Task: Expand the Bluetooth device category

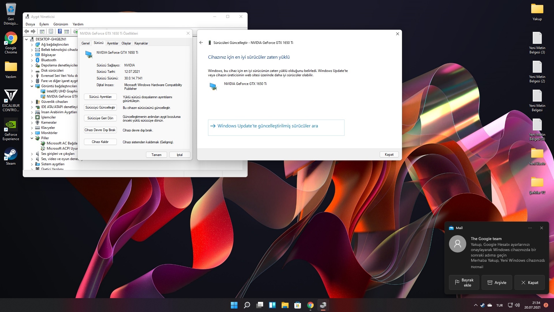Action: coord(32,60)
